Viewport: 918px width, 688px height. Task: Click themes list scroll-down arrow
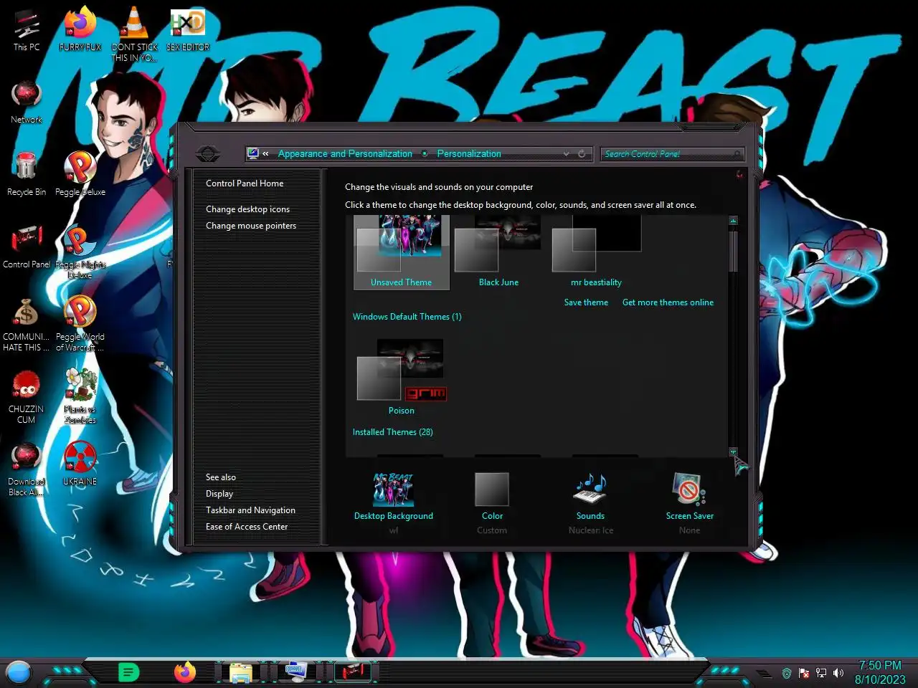[x=733, y=451]
